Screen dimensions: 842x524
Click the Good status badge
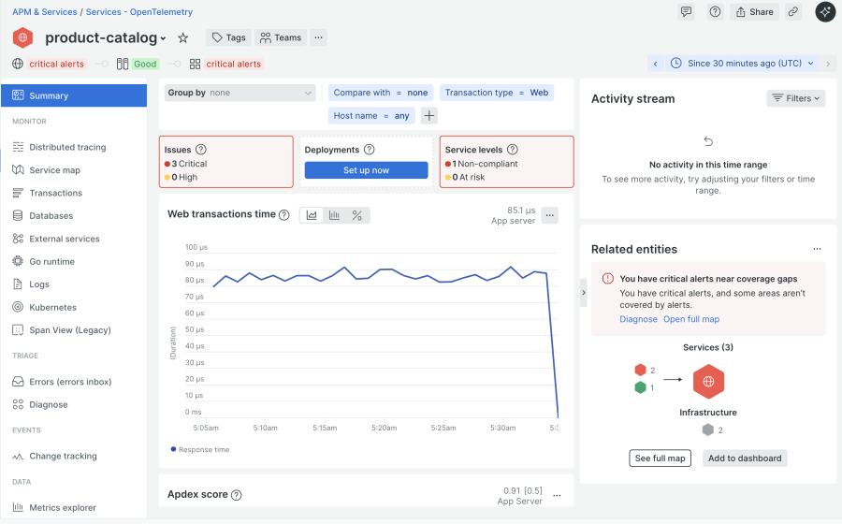pos(145,64)
